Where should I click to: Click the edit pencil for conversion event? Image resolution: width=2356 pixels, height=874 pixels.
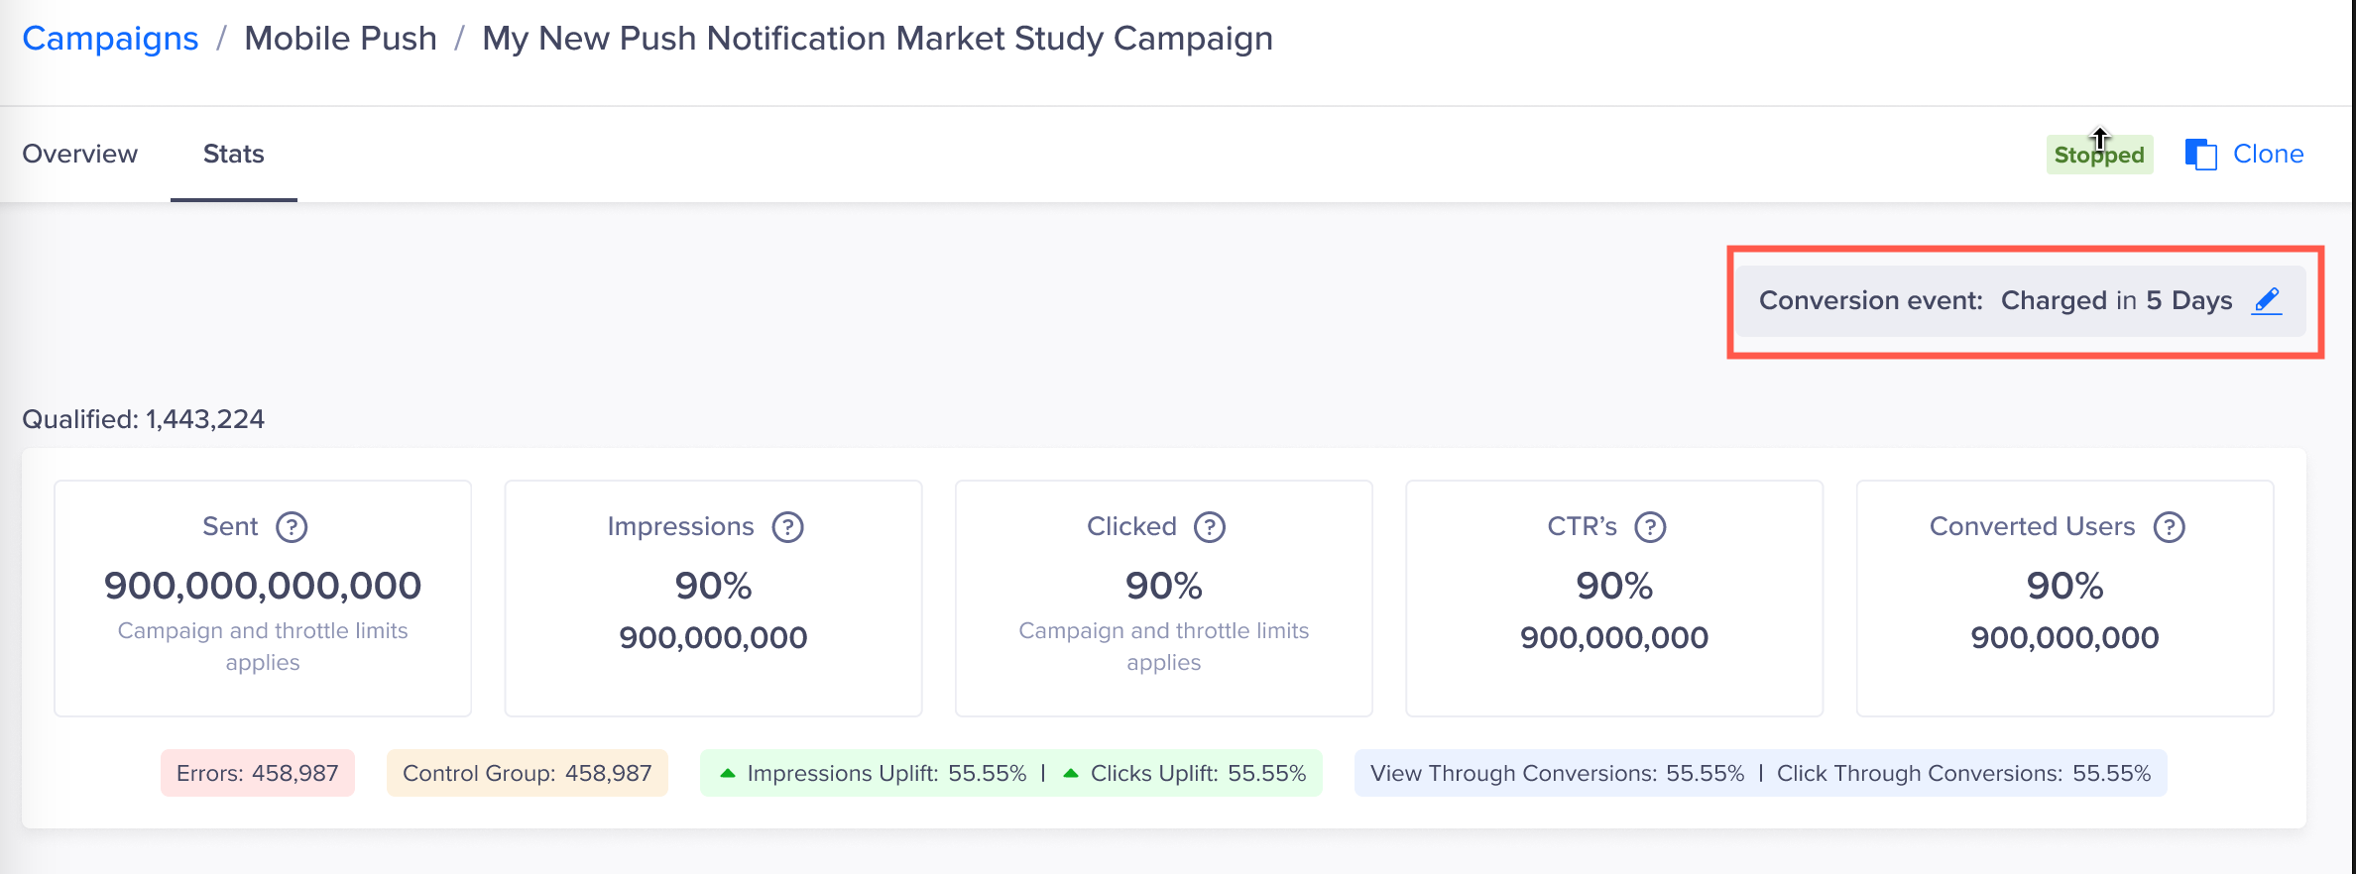click(x=2267, y=300)
